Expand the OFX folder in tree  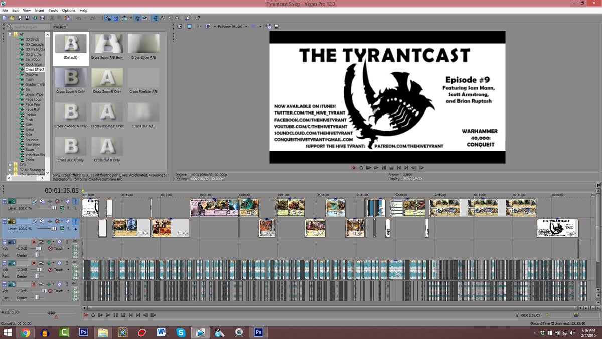[x=10, y=165]
